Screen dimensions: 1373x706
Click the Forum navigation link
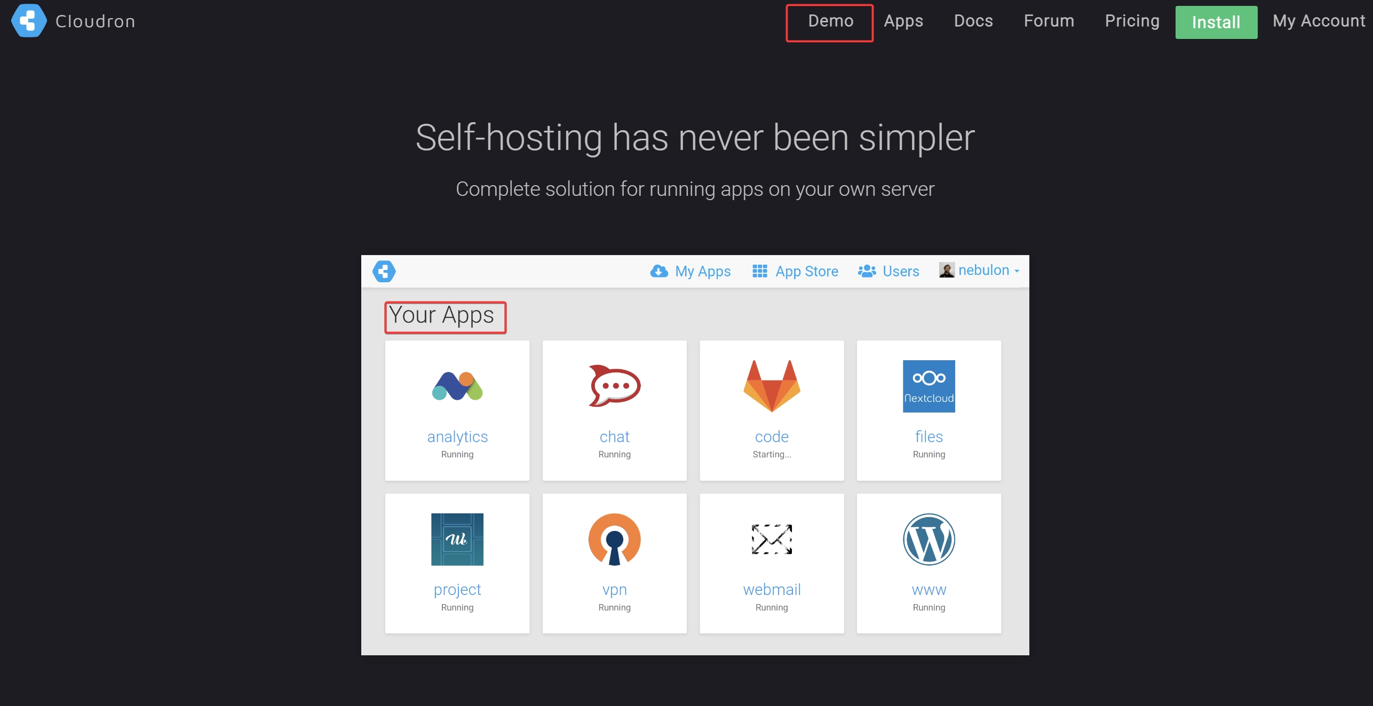(1049, 21)
